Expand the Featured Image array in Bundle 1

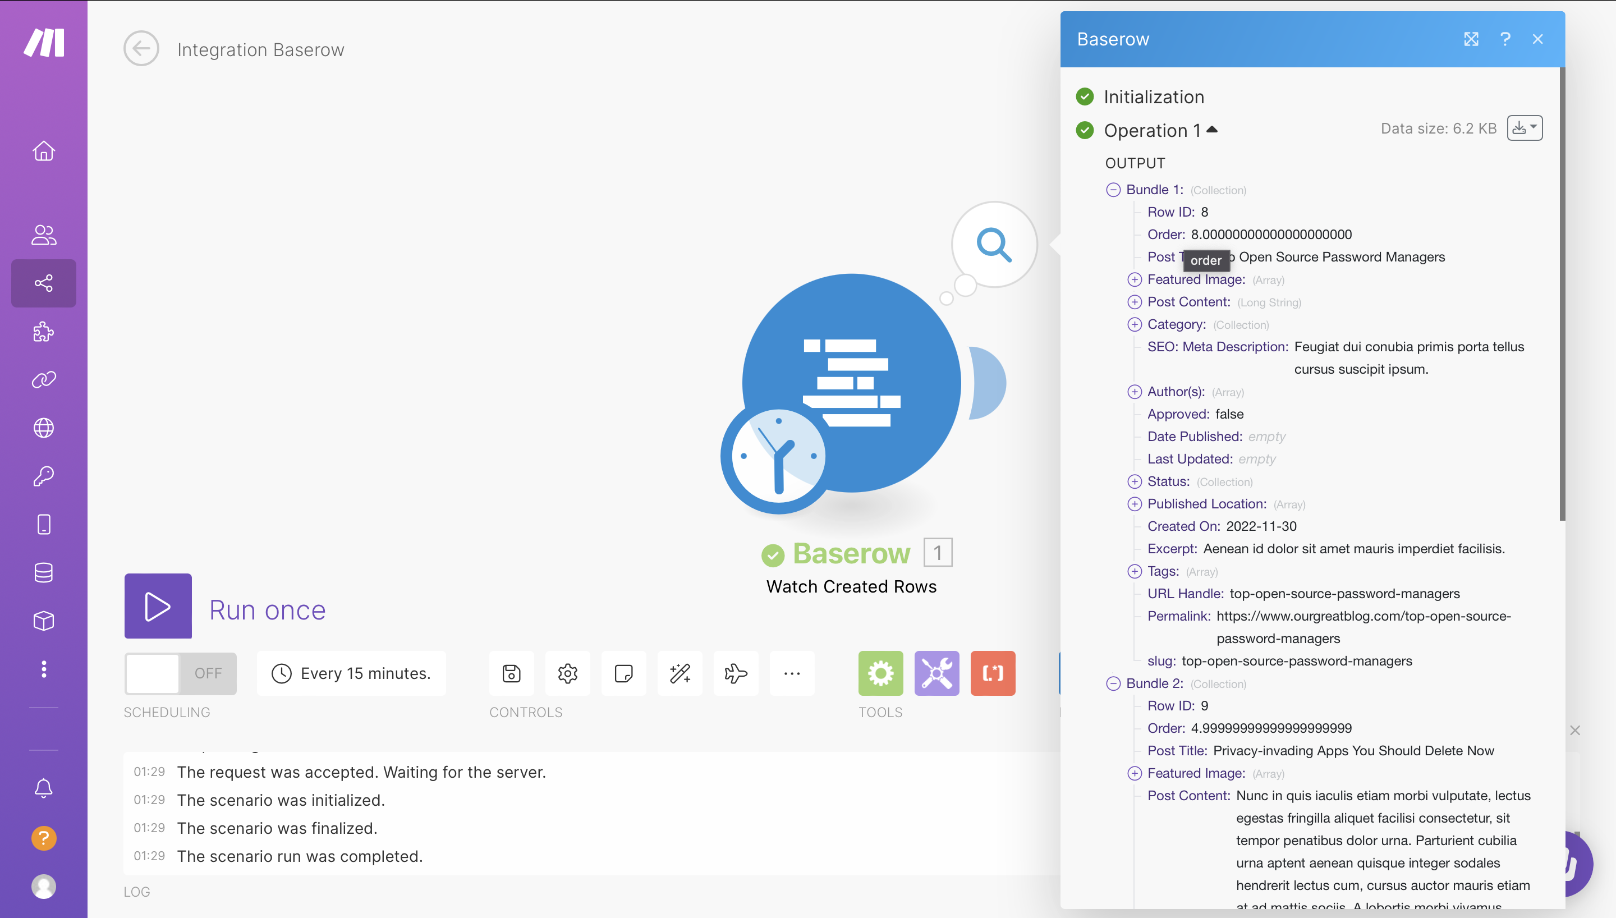[x=1135, y=279]
